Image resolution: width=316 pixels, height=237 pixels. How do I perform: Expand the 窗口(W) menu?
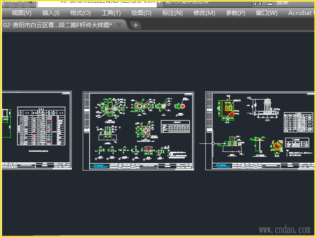pyautogui.click(x=267, y=13)
